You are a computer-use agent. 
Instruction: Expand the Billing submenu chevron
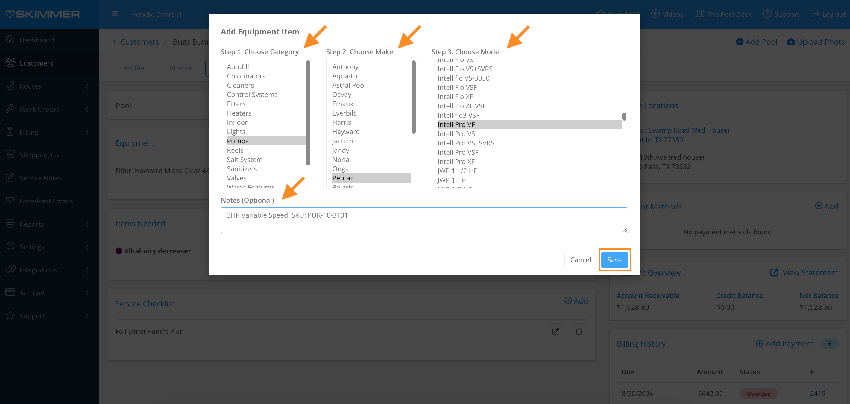(x=87, y=132)
